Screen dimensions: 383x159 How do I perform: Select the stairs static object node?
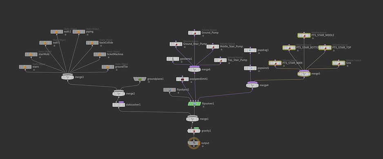click(25, 67)
